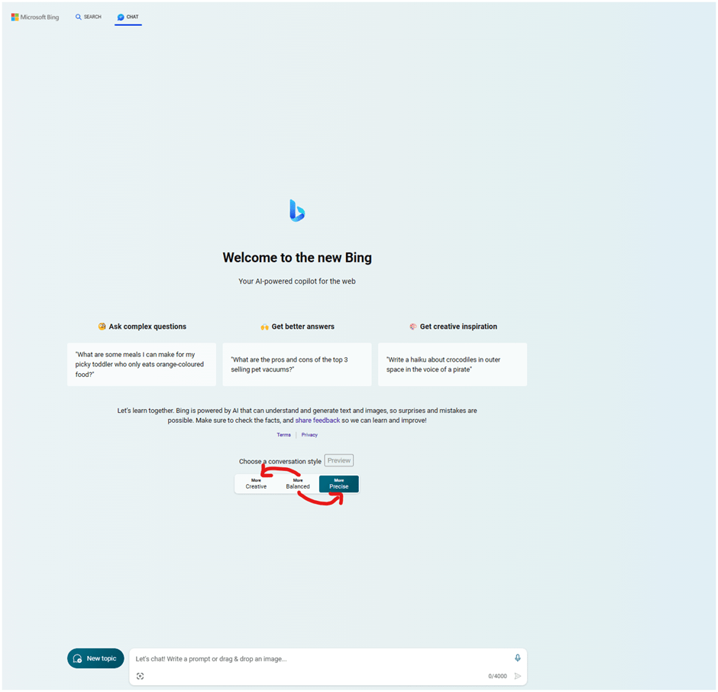Open the Terms link
Screen dimensions: 718x692
(x=283, y=434)
